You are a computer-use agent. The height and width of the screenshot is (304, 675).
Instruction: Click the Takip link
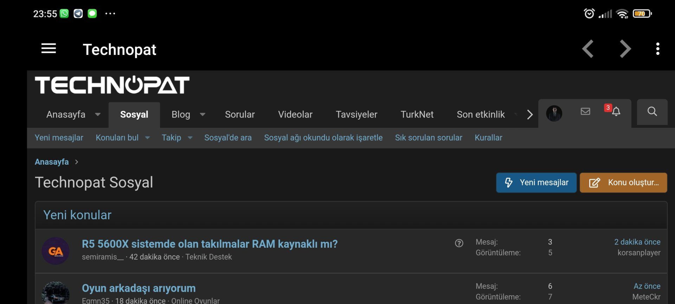(x=171, y=138)
